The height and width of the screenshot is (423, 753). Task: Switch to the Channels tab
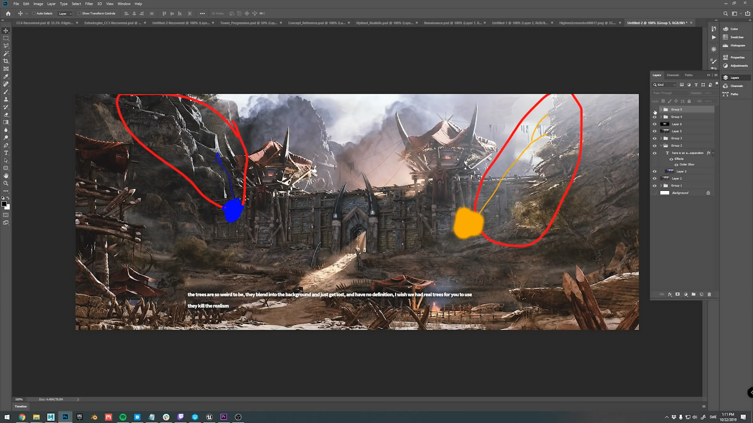[x=673, y=75]
